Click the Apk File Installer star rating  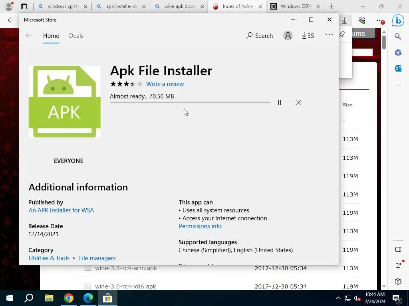[x=126, y=84]
